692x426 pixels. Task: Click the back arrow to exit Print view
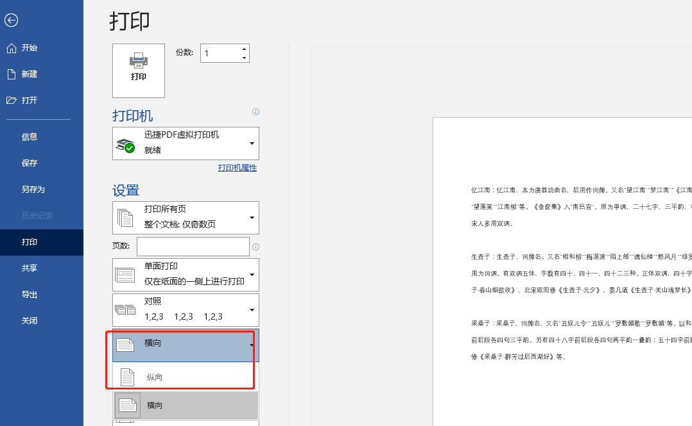coord(11,20)
